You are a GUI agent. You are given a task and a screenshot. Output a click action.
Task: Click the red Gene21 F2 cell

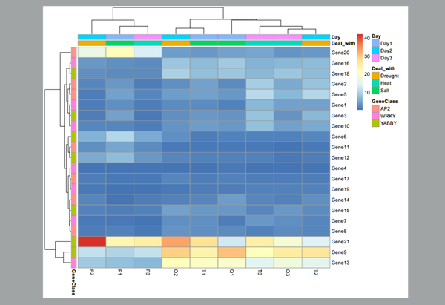92,242
